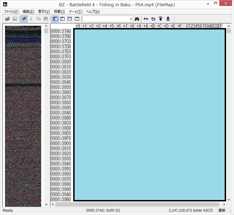Click the 書禁 read-only status indicator
234x215 pixels.
pyautogui.click(x=222, y=210)
